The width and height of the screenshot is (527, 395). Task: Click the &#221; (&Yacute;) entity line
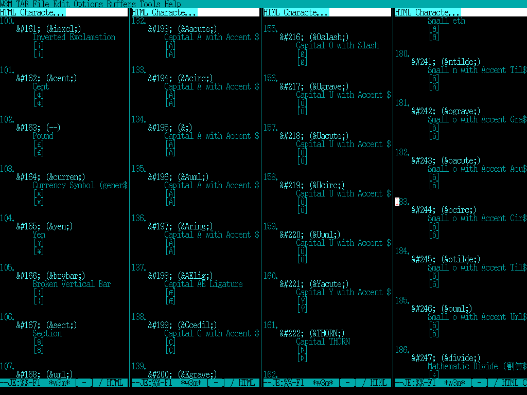click(x=314, y=284)
